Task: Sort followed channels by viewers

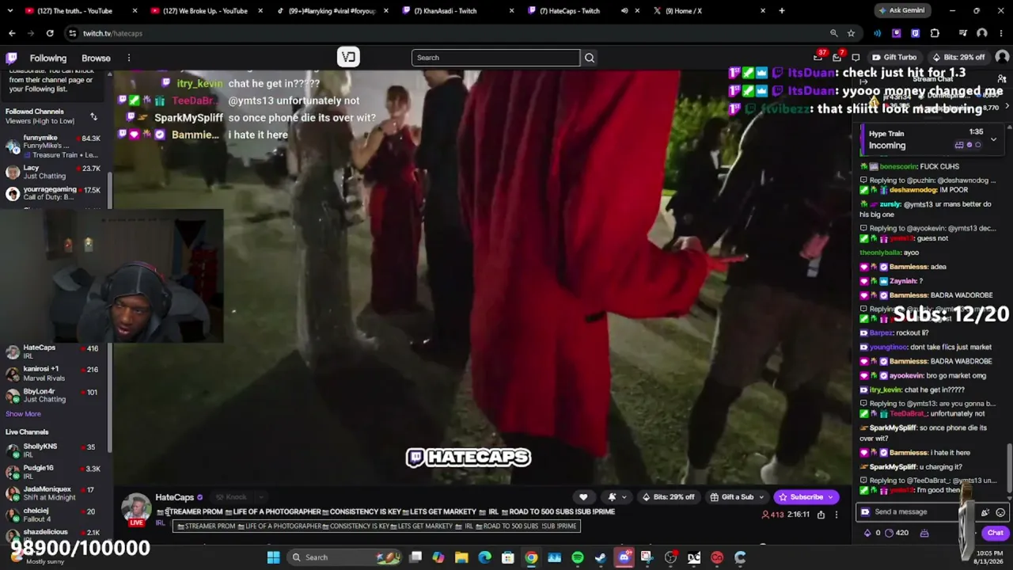Action: (x=93, y=116)
